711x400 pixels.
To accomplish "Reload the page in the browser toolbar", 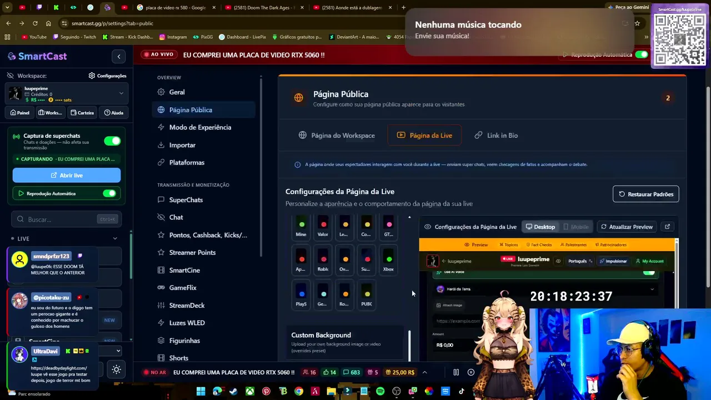I will coord(35,23).
